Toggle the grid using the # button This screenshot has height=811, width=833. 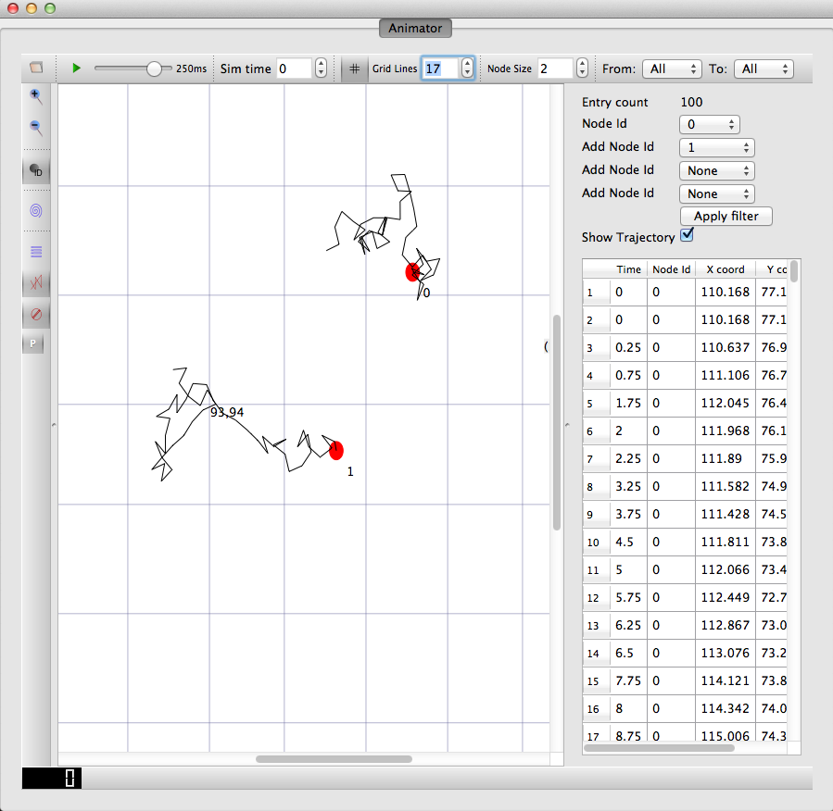(x=354, y=68)
